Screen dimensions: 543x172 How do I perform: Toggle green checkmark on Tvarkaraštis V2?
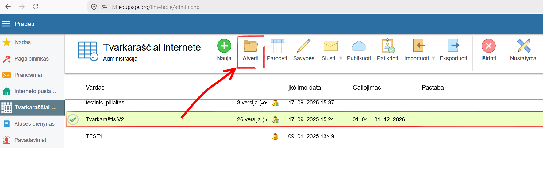coord(73,119)
